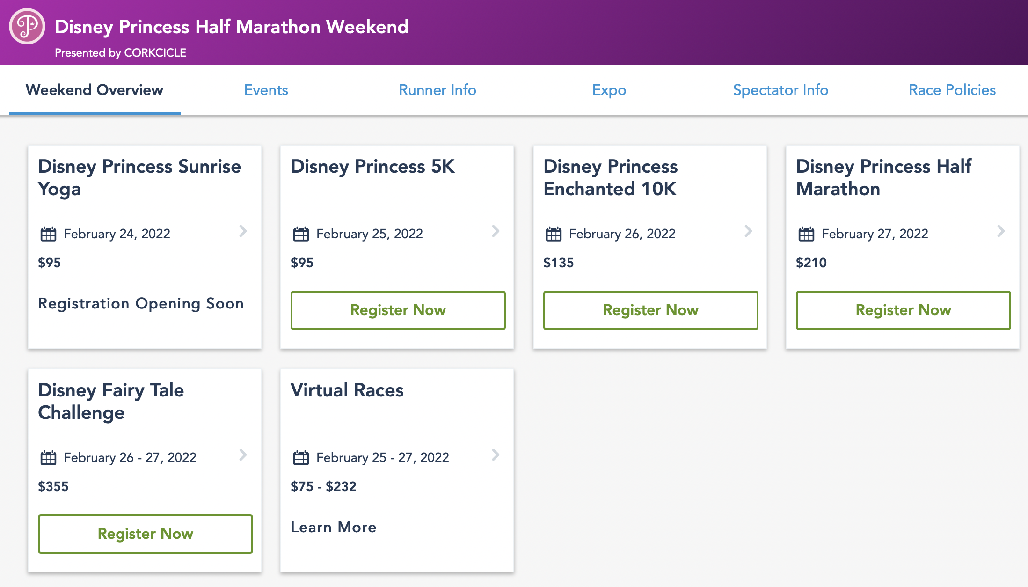
Task: Open the Disney Fairy Tale Challenge title
Action: [x=111, y=401]
